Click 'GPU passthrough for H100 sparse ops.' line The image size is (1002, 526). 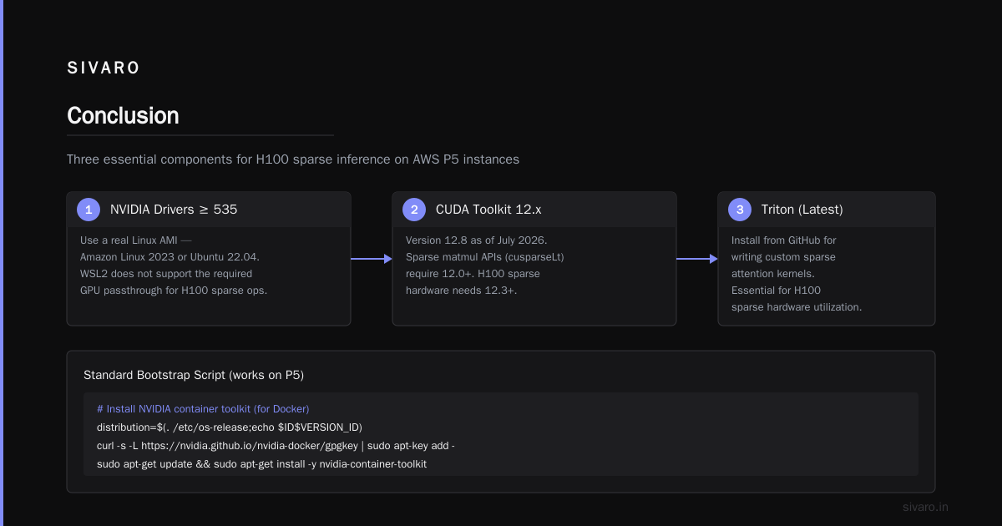[x=174, y=291]
